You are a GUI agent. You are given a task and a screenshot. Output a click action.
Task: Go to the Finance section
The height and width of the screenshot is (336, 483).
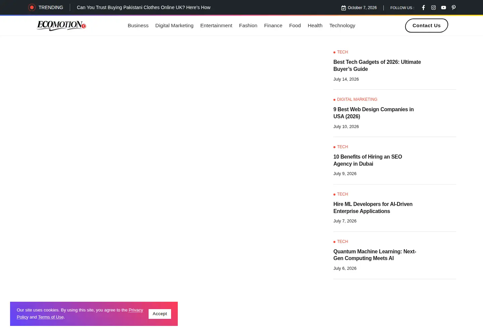pyautogui.click(x=273, y=26)
